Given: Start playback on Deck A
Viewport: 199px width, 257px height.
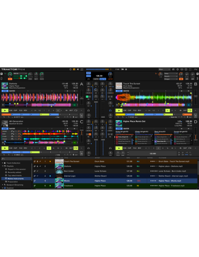Looking at the screenshot, I should tap(5, 110).
